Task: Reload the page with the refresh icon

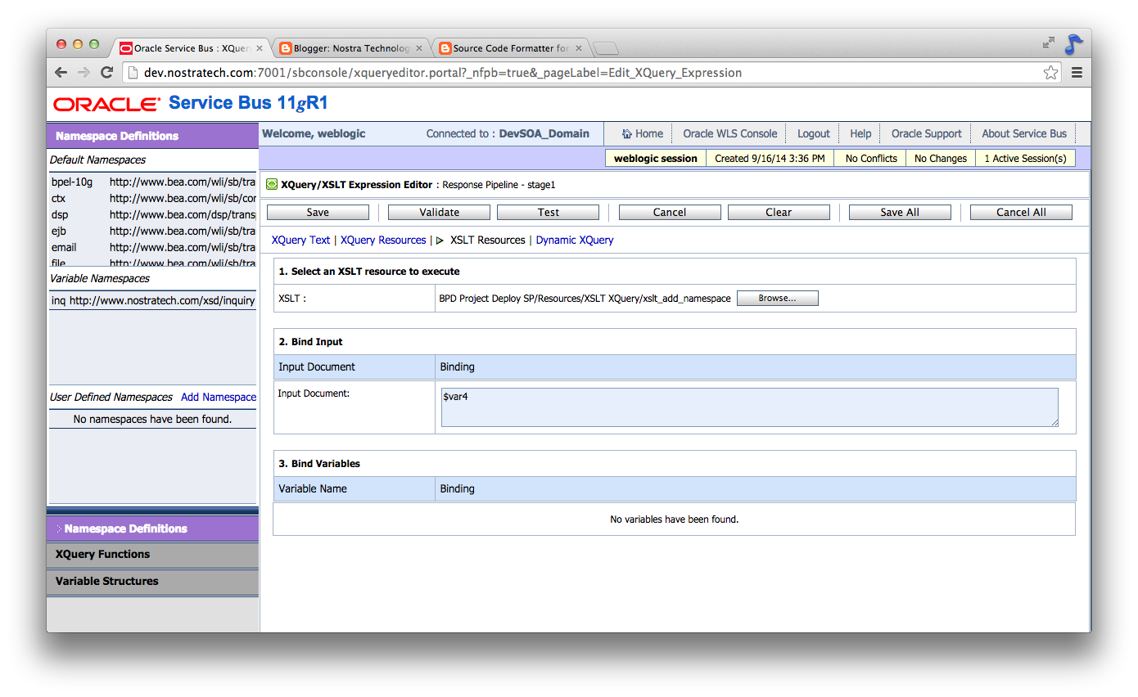Action: (x=106, y=73)
